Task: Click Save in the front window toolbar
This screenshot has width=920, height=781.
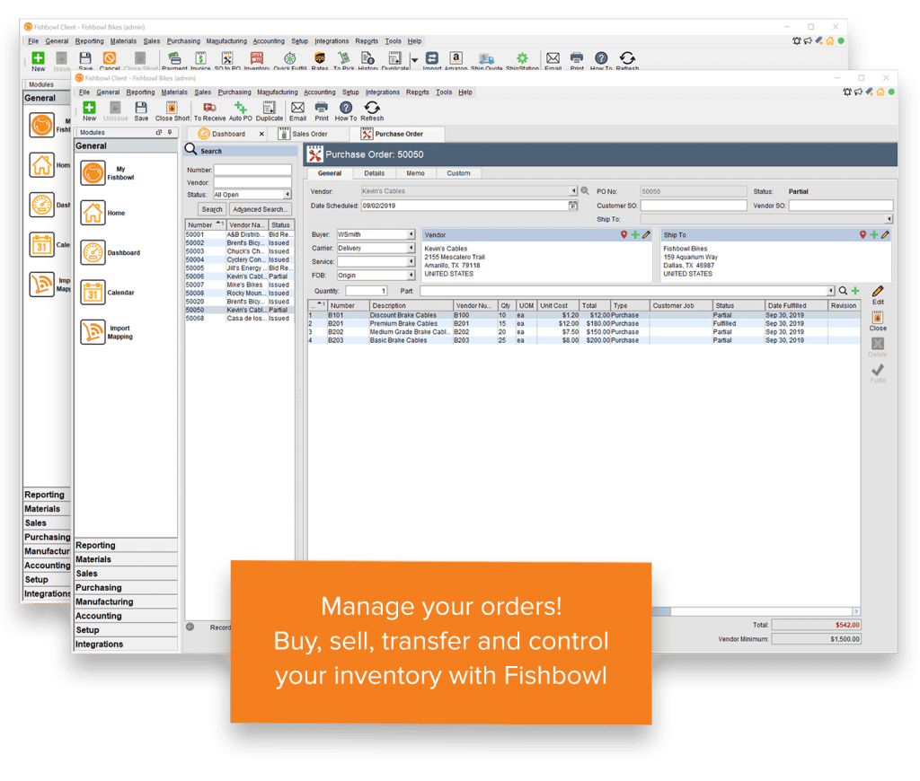Action: pos(141,110)
